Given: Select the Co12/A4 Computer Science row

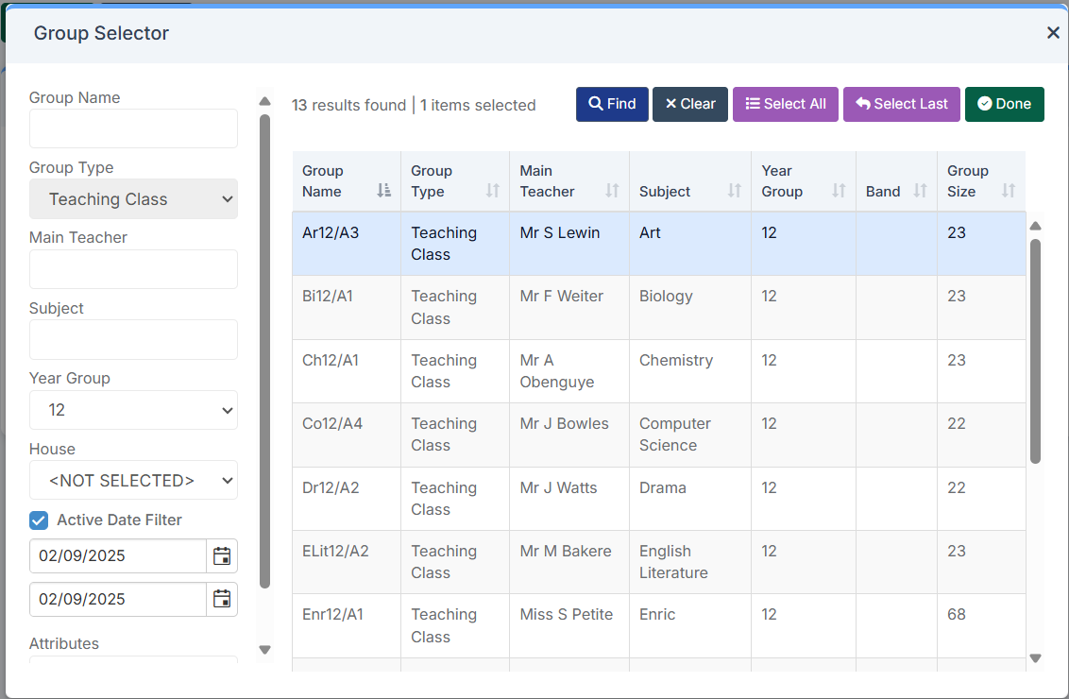Looking at the screenshot, I should click(658, 435).
